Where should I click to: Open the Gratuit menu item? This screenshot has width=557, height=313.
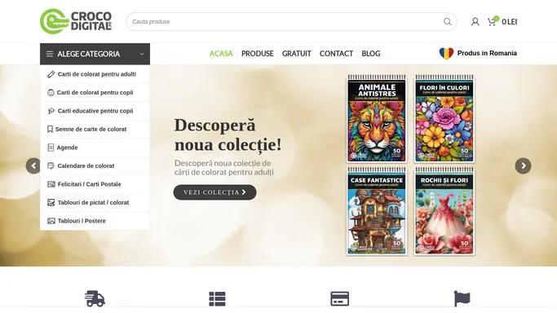click(x=297, y=54)
